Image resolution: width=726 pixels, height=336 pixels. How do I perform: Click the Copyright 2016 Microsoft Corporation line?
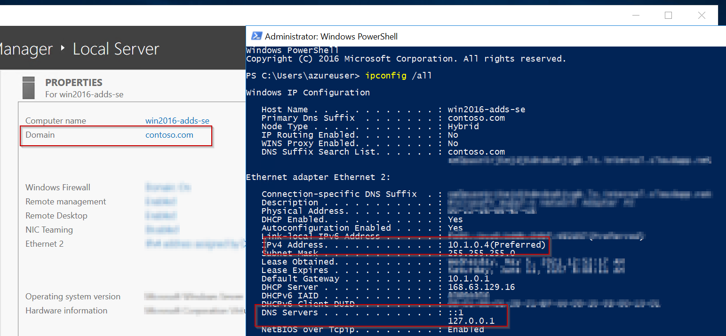(406, 59)
